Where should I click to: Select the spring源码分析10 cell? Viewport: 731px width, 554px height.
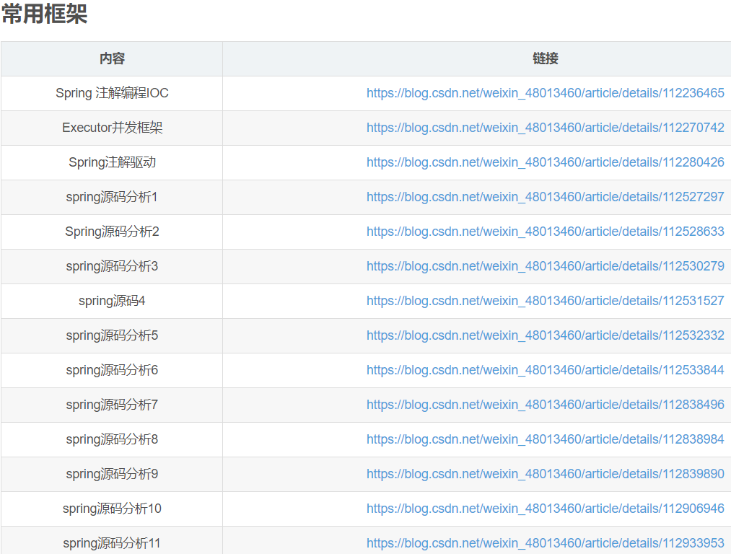coord(112,509)
